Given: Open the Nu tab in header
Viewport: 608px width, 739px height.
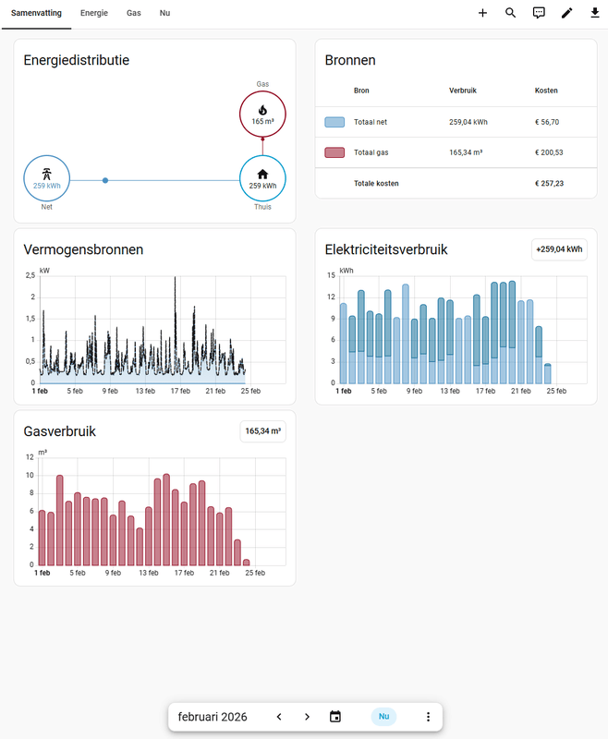Looking at the screenshot, I should click(164, 13).
